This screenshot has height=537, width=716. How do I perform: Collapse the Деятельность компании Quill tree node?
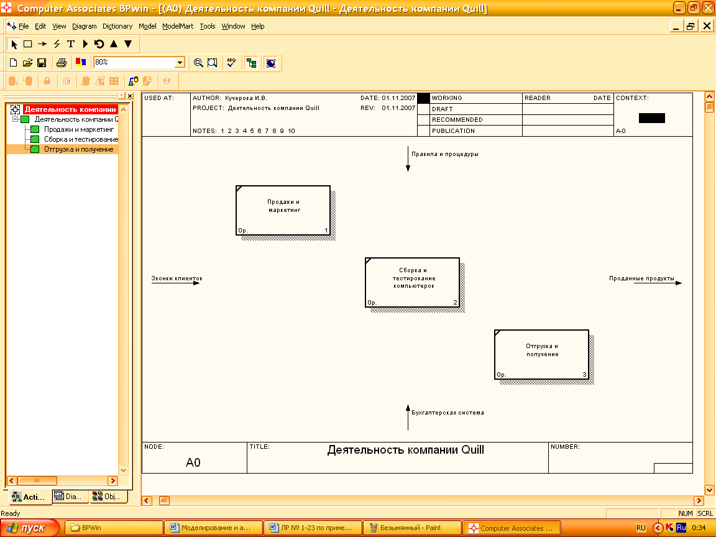(x=15, y=119)
